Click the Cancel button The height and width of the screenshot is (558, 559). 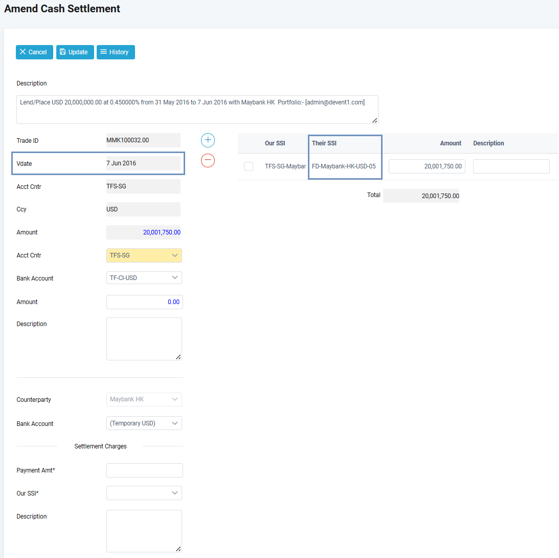34,52
